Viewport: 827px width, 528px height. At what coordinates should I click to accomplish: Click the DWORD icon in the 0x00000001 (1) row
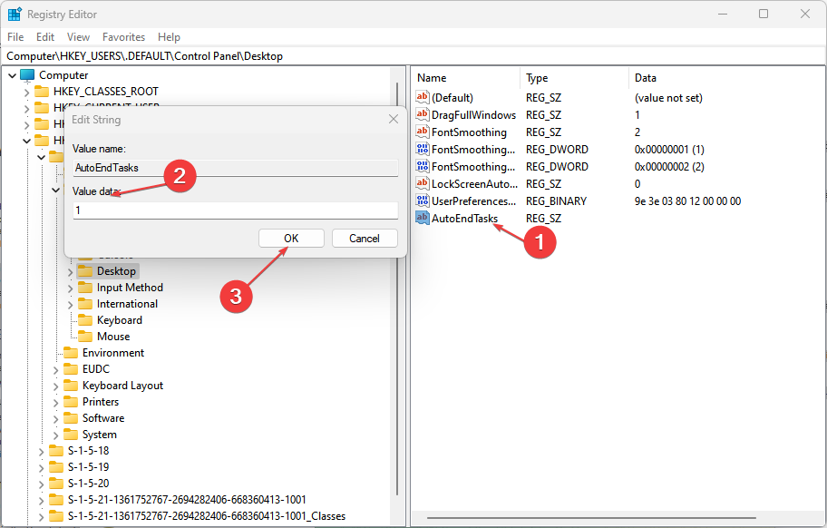(423, 150)
